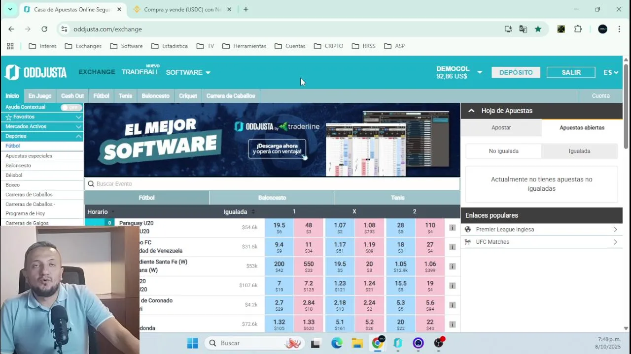Expand the Favoritos section
The width and height of the screenshot is (631, 354).
pos(78,117)
